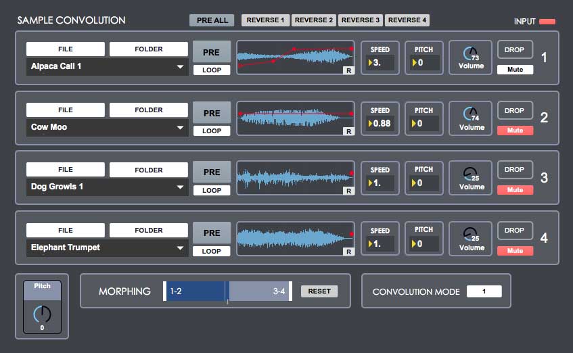Viewport: 573px width, 353px height.
Task: Toggle Mute for slot 1
Action: click(x=515, y=70)
